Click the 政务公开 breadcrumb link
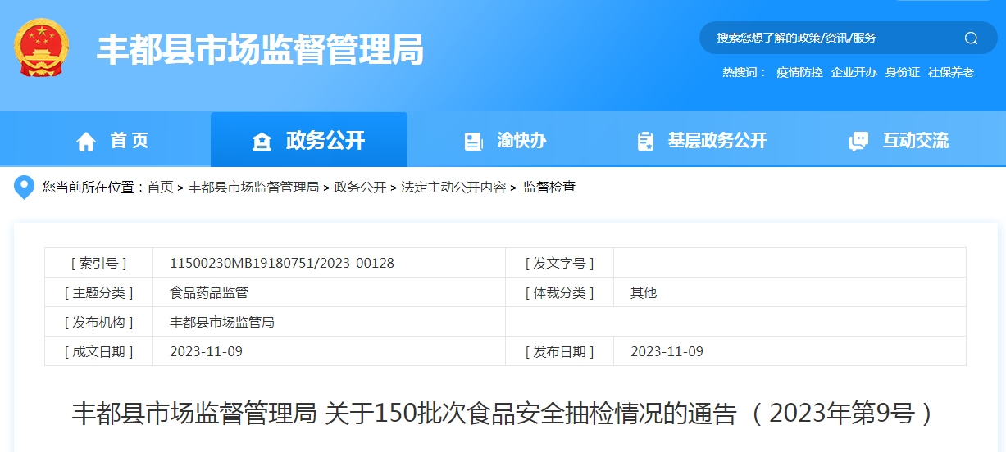Image resolution: width=1006 pixels, height=452 pixels. [360, 188]
